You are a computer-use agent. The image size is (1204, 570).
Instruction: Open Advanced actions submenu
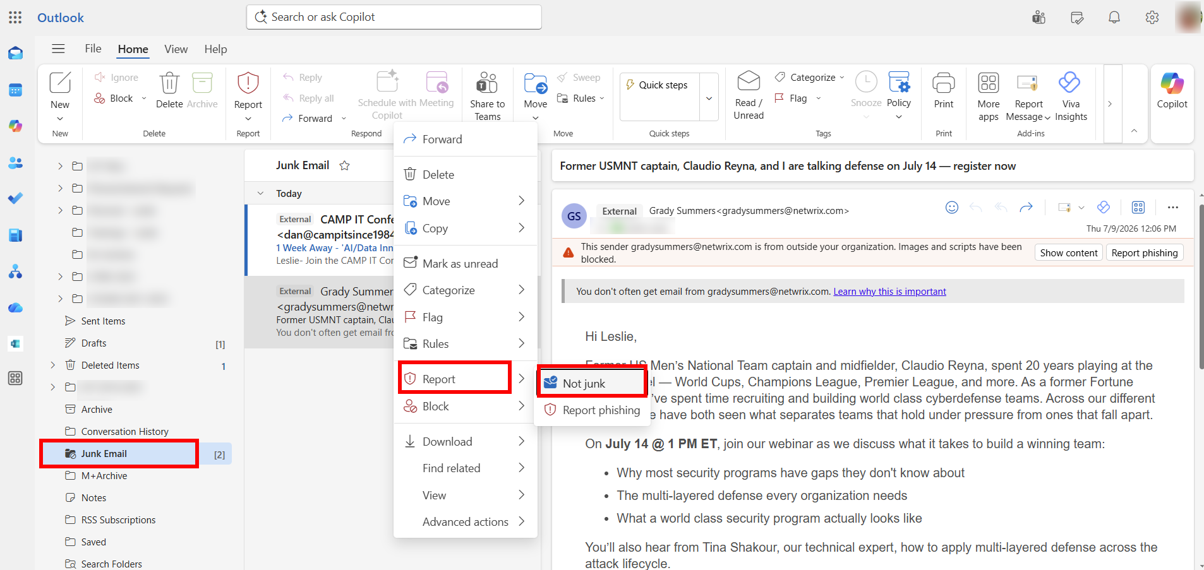click(x=466, y=521)
